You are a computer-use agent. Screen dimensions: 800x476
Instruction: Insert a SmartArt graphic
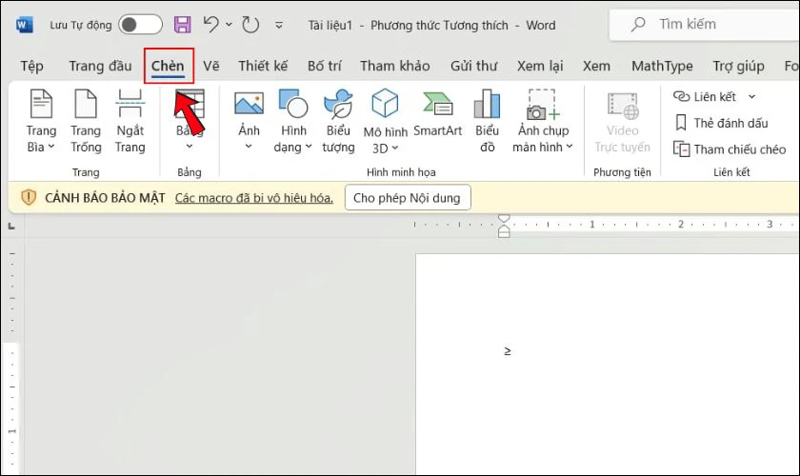[x=437, y=113]
